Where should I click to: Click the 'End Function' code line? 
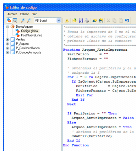click(x=76, y=145)
